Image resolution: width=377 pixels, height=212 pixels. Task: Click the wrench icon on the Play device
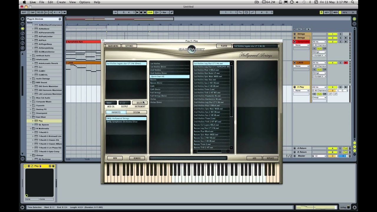coord(32,166)
